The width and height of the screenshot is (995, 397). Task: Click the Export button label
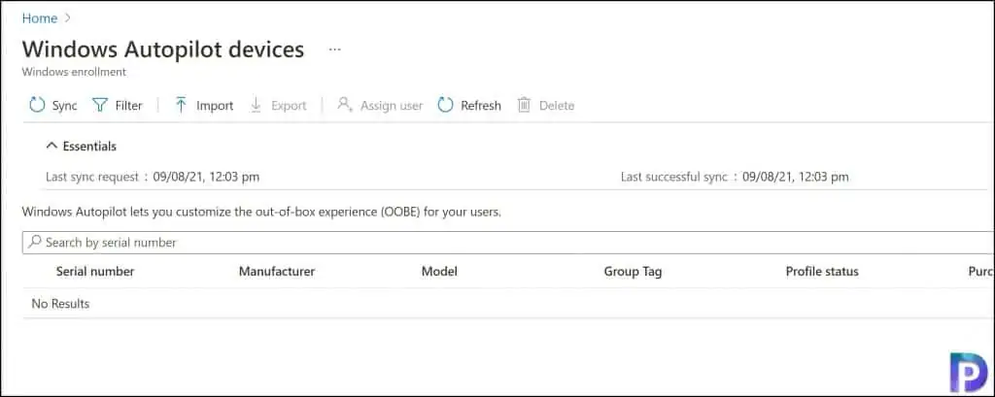pyautogui.click(x=289, y=106)
